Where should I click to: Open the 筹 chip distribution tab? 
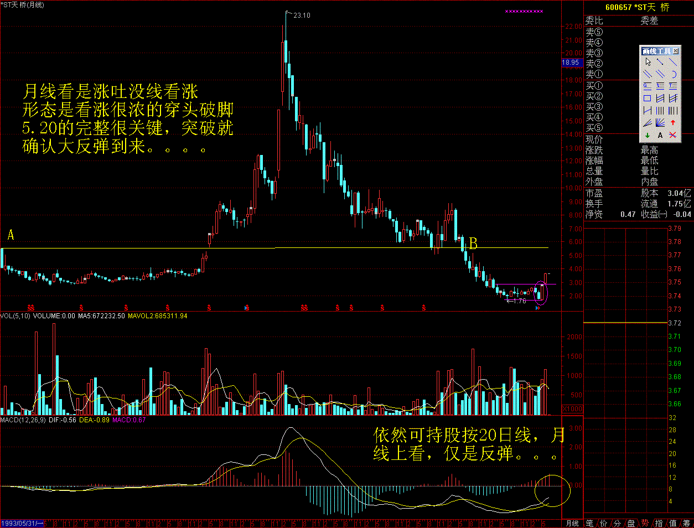point(686,523)
